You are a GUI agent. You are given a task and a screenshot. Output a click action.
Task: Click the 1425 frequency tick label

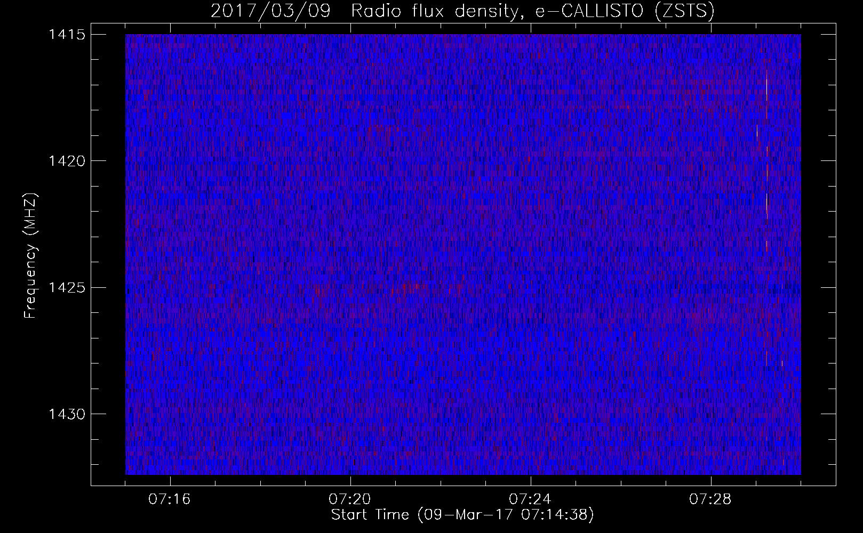66,288
